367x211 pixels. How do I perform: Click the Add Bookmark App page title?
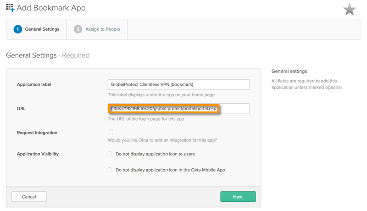click(x=51, y=8)
